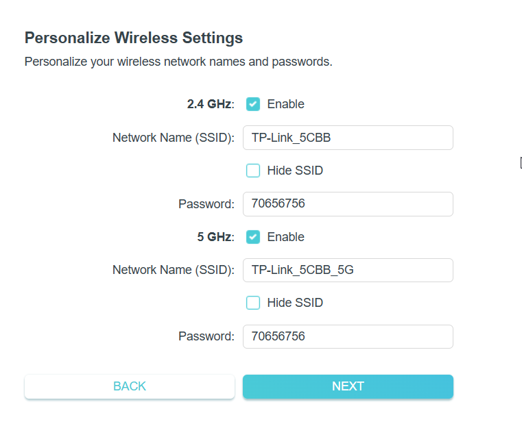This screenshot has height=437, width=522.
Task: Click the 2.4 GHz Hide SSID label text
Action: click(x=295, y=171)
